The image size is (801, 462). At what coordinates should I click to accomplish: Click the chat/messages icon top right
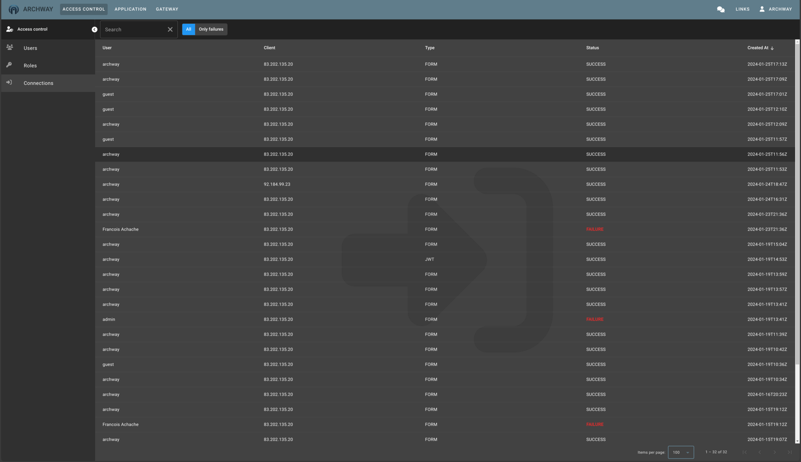click(720, 9)
